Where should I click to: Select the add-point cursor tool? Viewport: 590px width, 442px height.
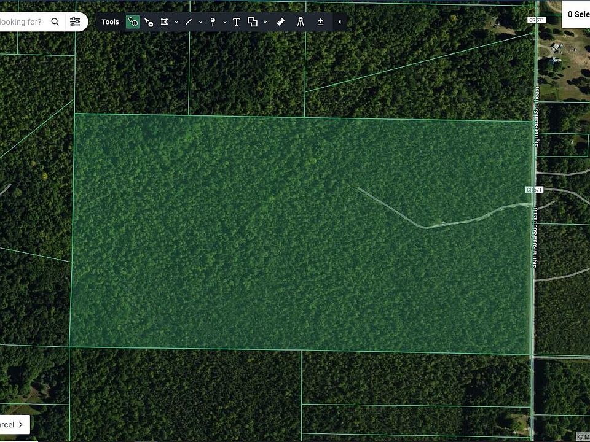149,22
